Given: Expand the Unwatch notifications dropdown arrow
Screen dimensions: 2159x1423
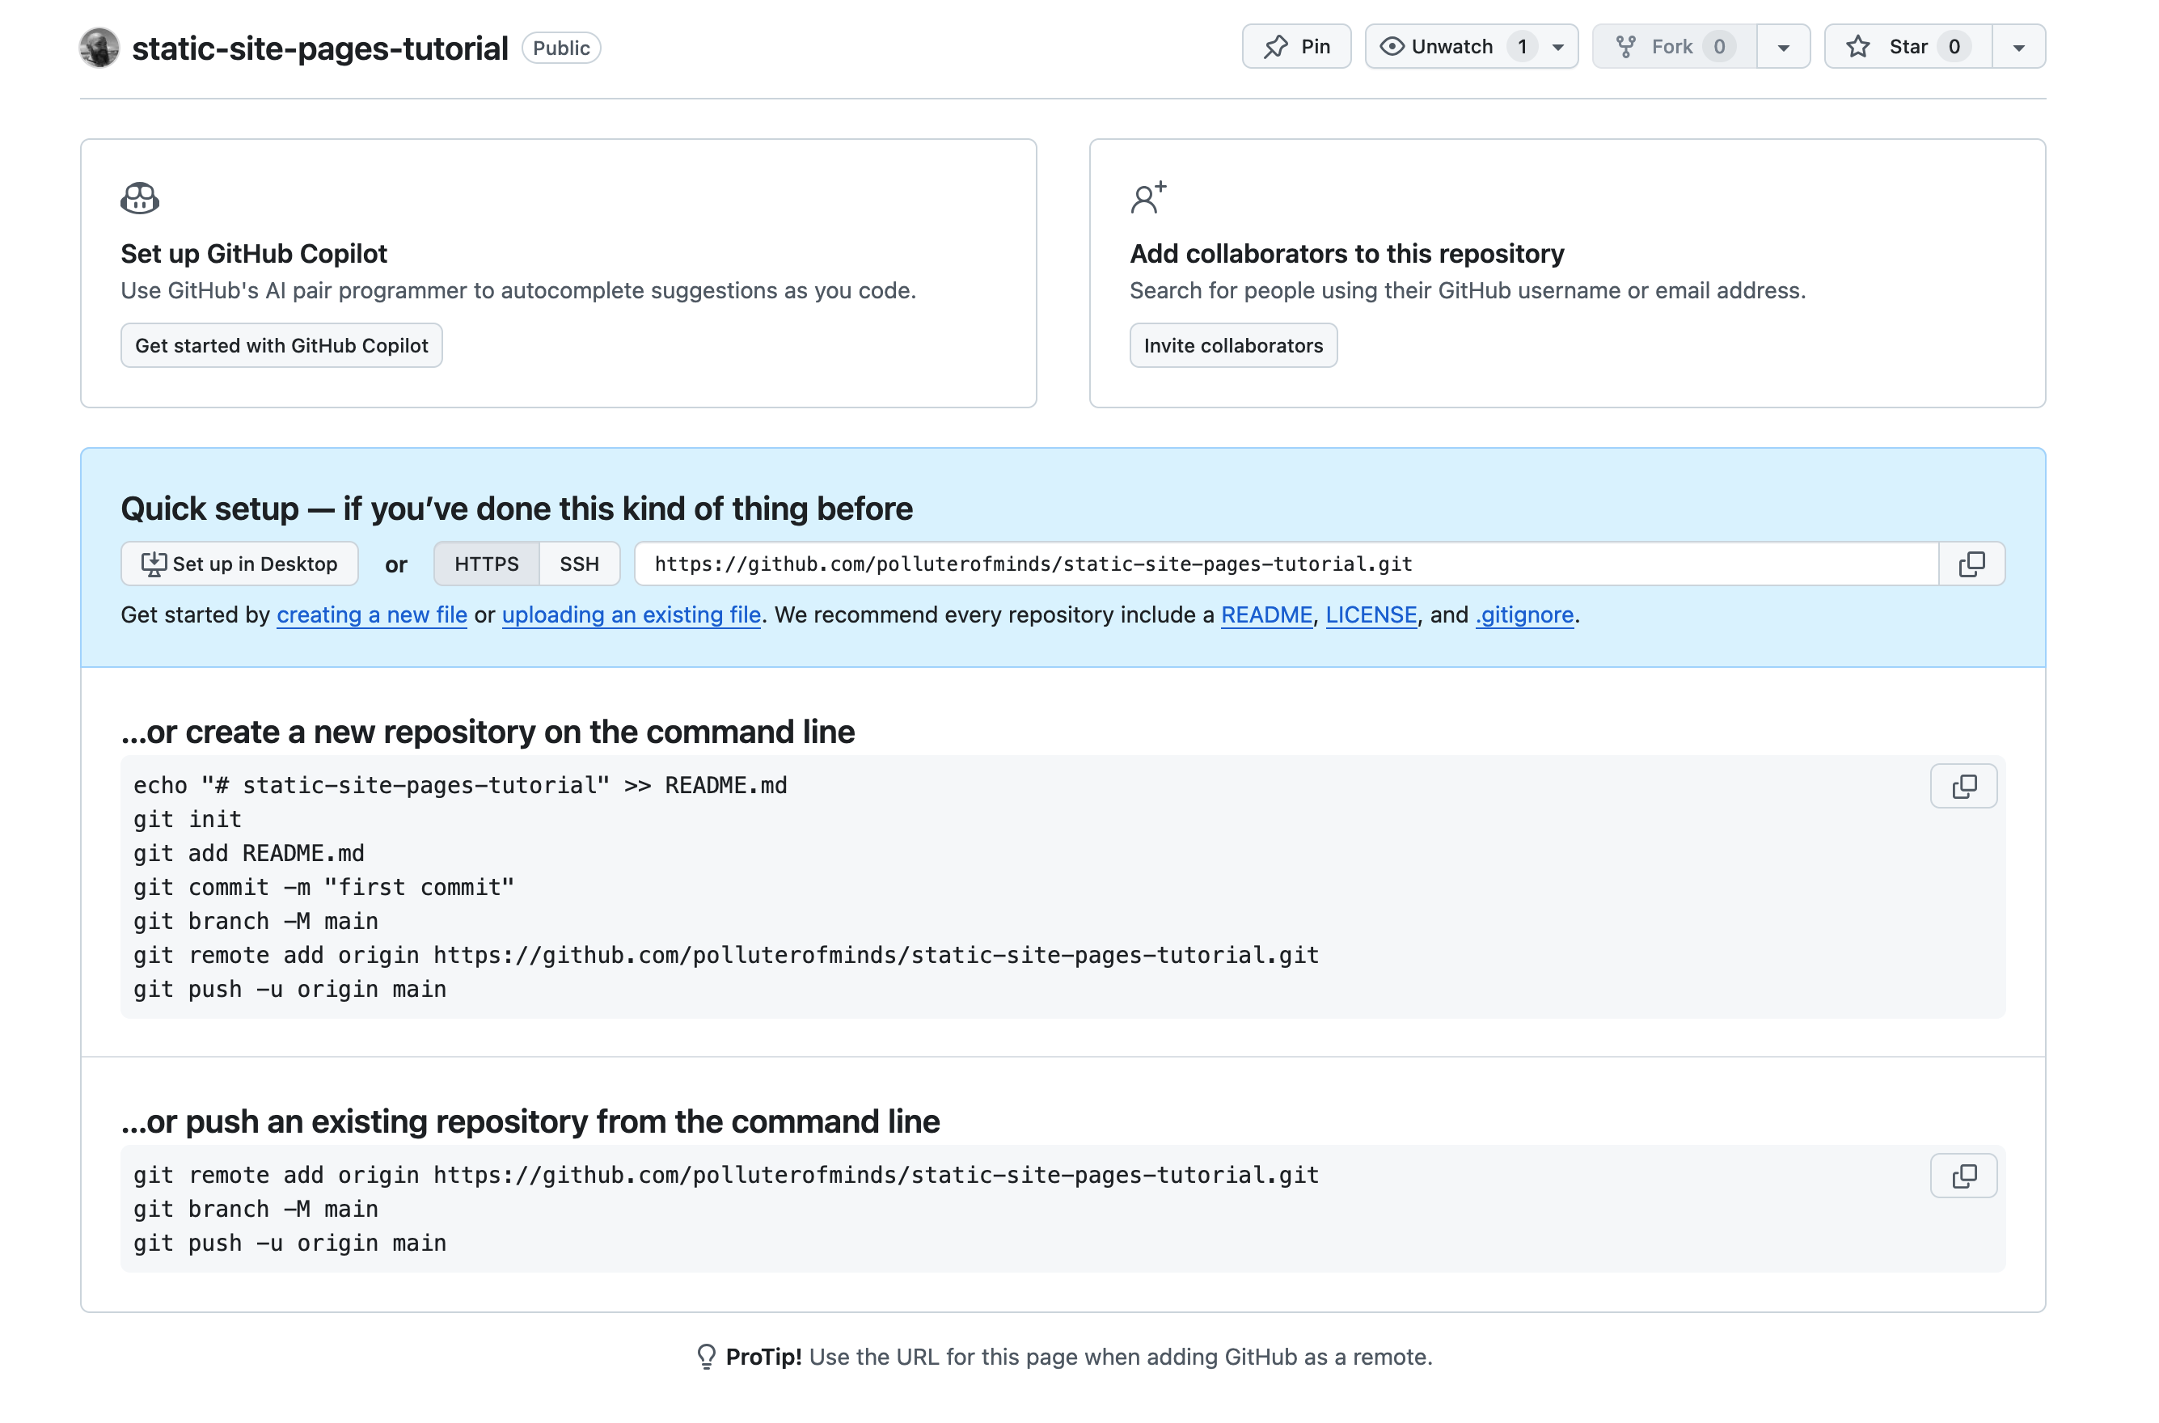Looking at the screenshot, I should click(x=1557, y=47).
